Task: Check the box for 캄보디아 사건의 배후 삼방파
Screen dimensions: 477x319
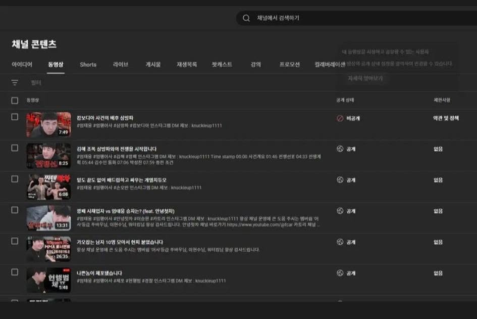Action: tap(15, 117)
